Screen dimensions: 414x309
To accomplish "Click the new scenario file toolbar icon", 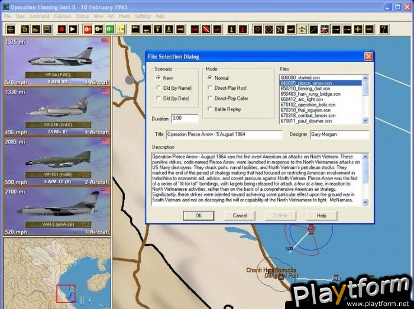I will click(x=25, y=29).
